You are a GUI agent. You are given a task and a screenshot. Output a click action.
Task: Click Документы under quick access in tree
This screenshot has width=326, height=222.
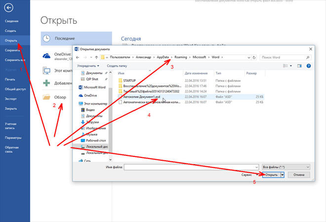click(94, 73)
